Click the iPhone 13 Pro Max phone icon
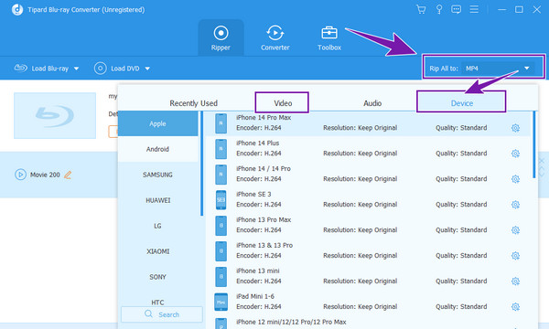This screenshot has width=549, height=329. (221, 226)
